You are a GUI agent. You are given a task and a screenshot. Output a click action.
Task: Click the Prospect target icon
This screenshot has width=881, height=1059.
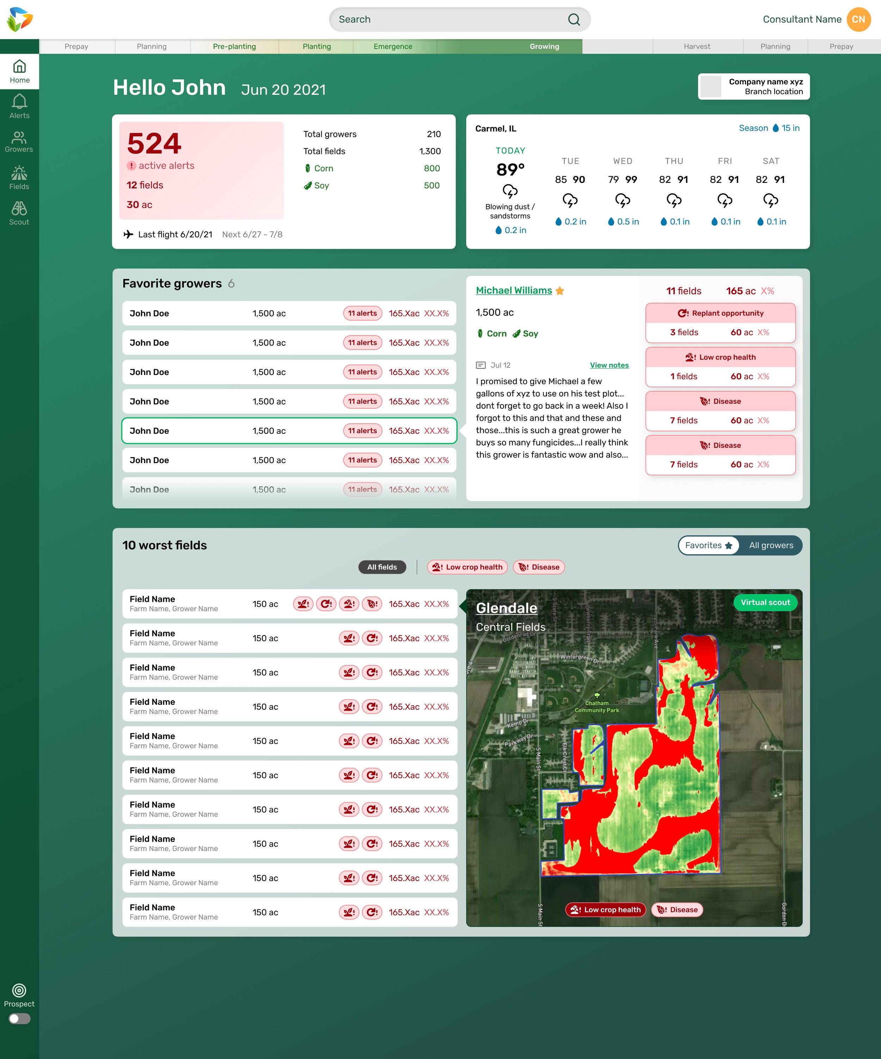click(19, 990)
